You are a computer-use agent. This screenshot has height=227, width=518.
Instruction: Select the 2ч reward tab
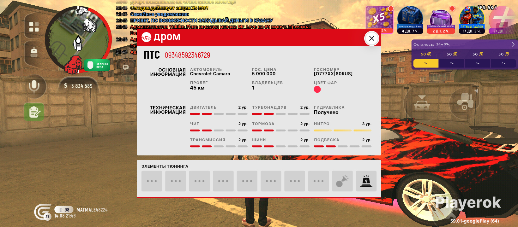(452, 63)
